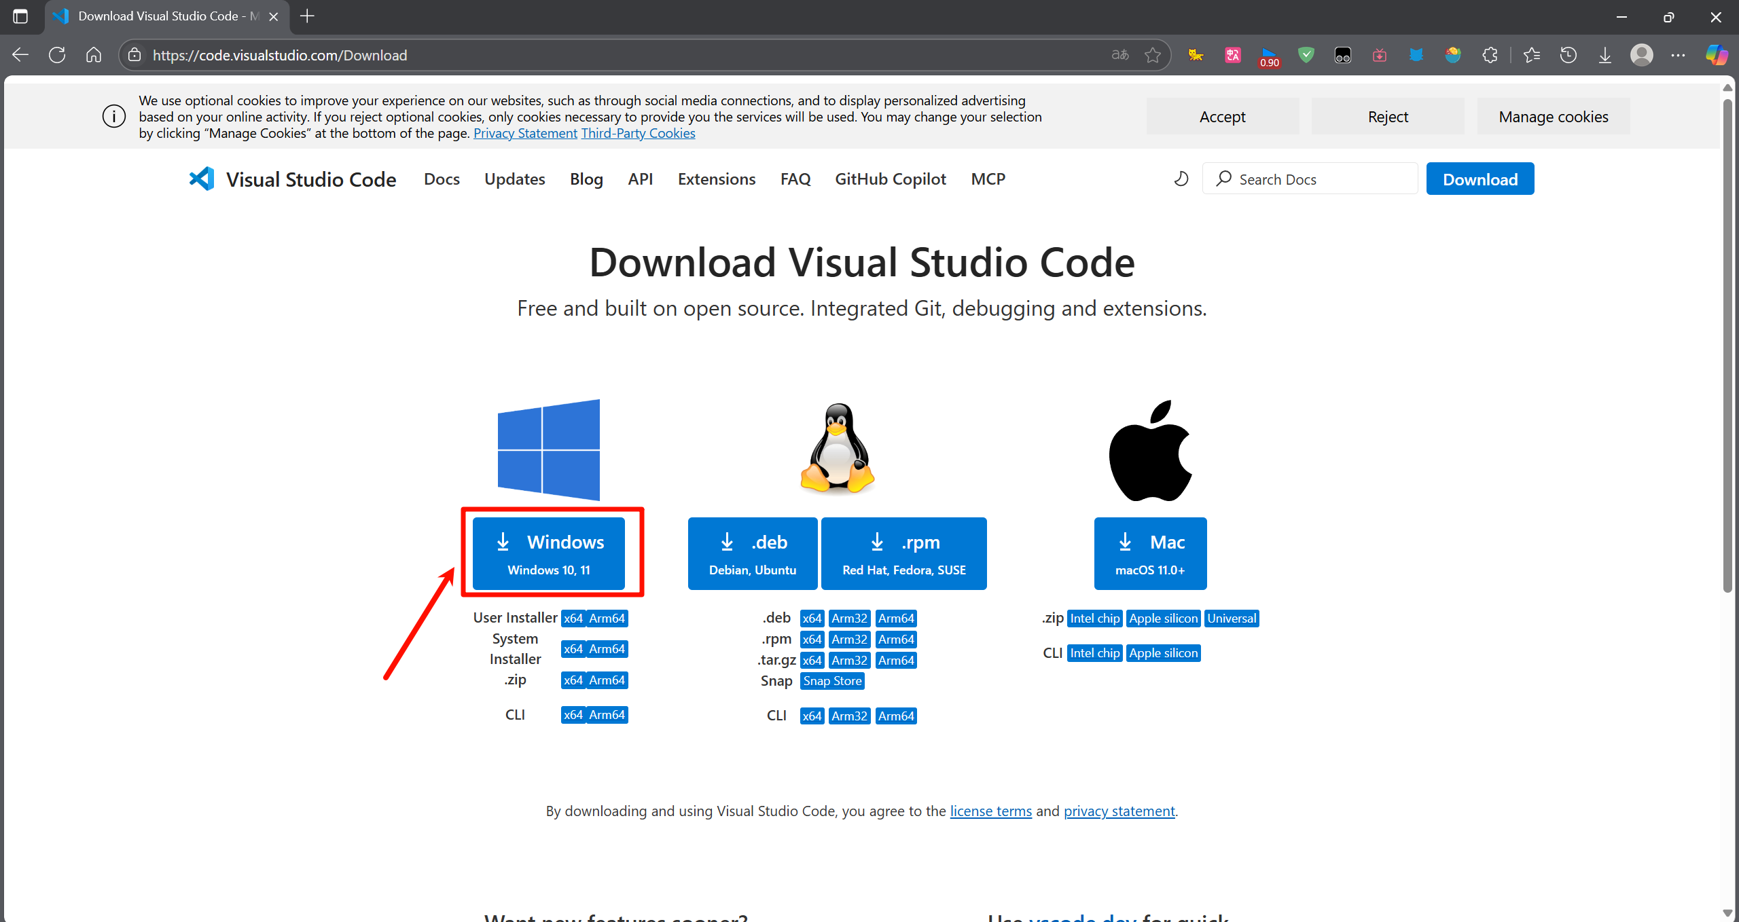1739x922 pixels.
Task: Download the Windows 10, 11 installer
Action: [x=549, y=553]
